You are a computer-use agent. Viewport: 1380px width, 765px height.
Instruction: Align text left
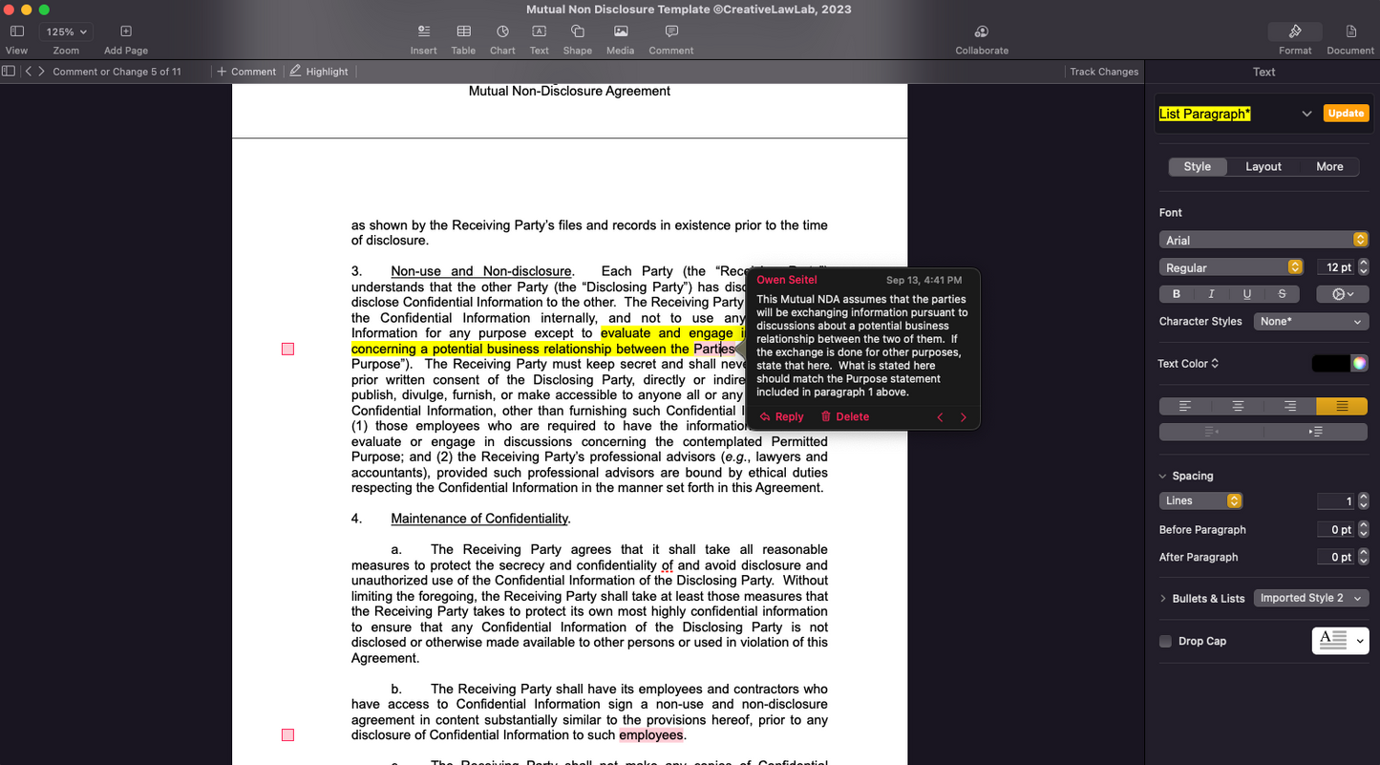pyautogui.click(x=1185, y=406)
